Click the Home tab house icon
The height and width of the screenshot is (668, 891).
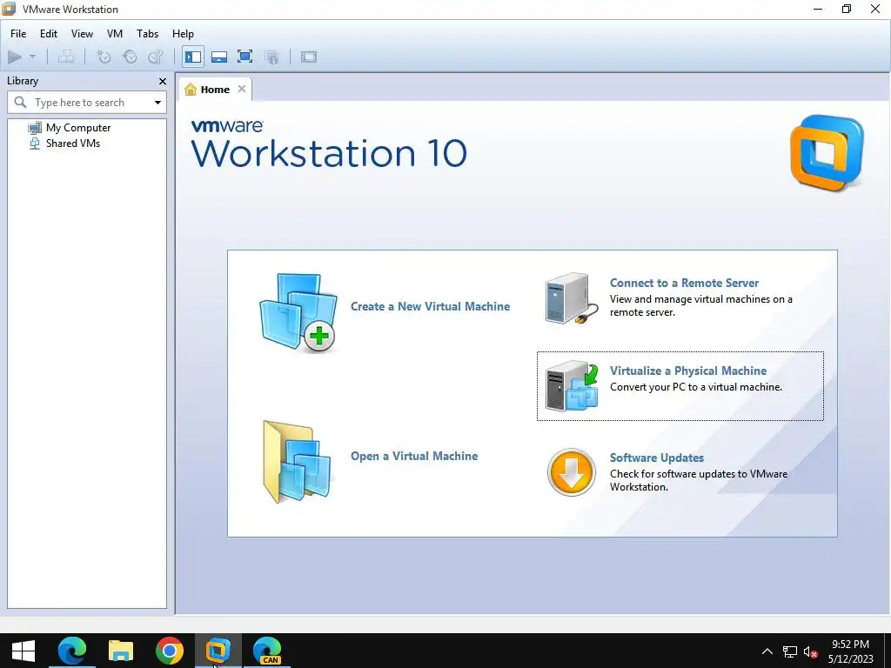191,90
